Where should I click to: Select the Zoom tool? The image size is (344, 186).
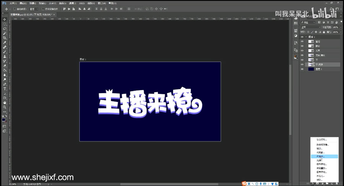click(x=5, y=107)
